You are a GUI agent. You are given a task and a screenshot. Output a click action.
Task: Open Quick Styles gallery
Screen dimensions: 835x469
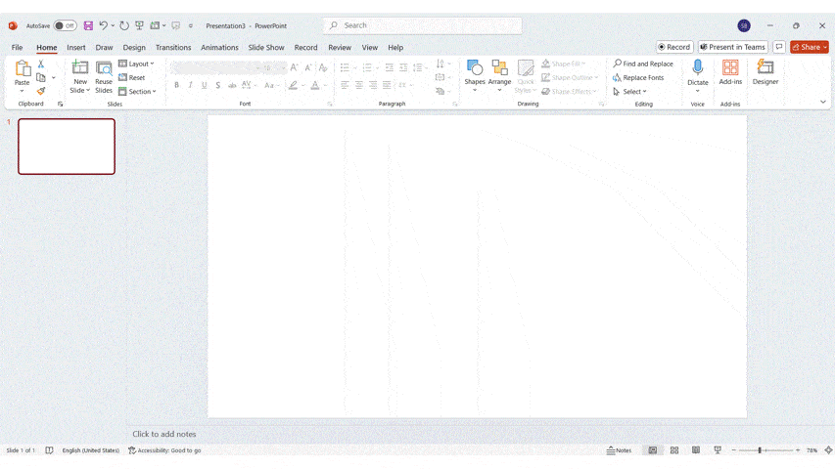pyautogui.click(x=526, y=76)
